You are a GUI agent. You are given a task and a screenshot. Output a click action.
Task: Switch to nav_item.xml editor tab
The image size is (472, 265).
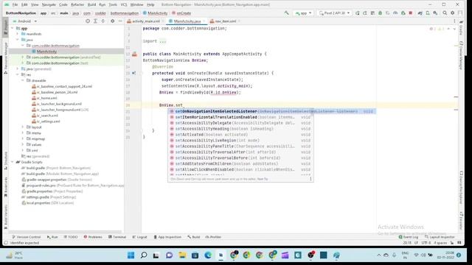click(225, 21)
